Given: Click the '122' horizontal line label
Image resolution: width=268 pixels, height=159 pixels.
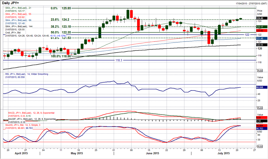Looking at the screenshot, I should coord(247,35).
